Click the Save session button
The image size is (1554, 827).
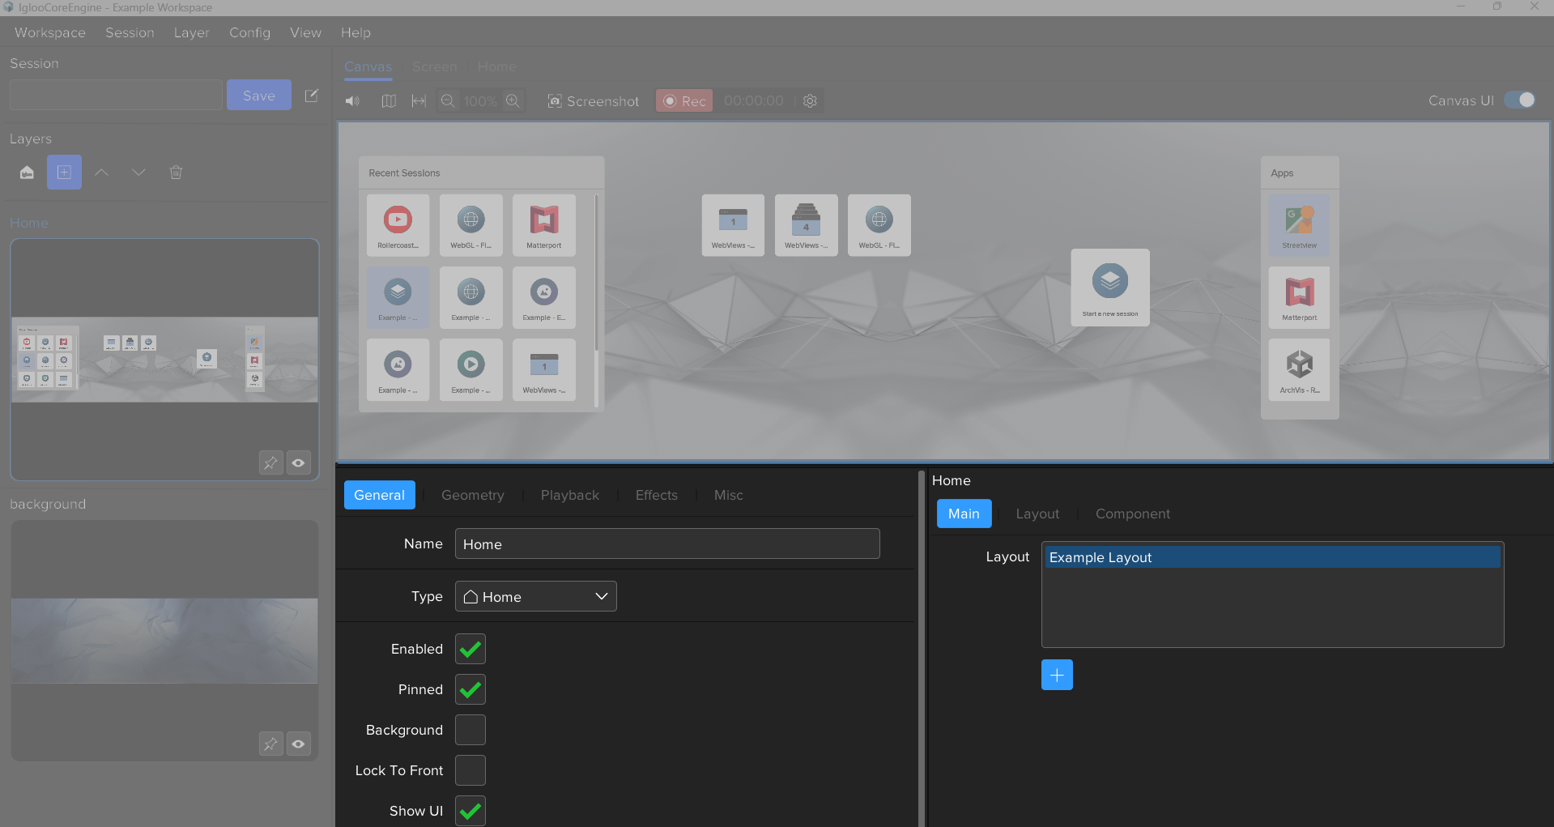258,96
